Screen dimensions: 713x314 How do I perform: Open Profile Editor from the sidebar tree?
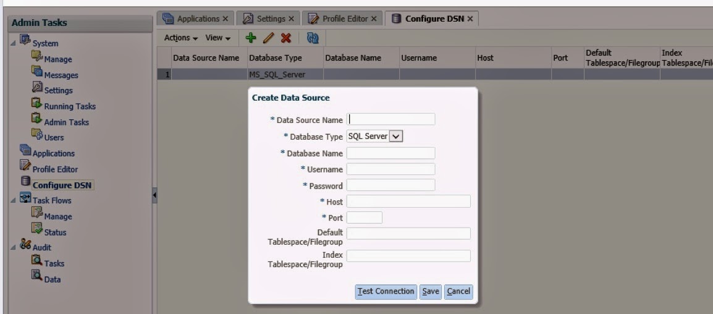coord(55,169)
